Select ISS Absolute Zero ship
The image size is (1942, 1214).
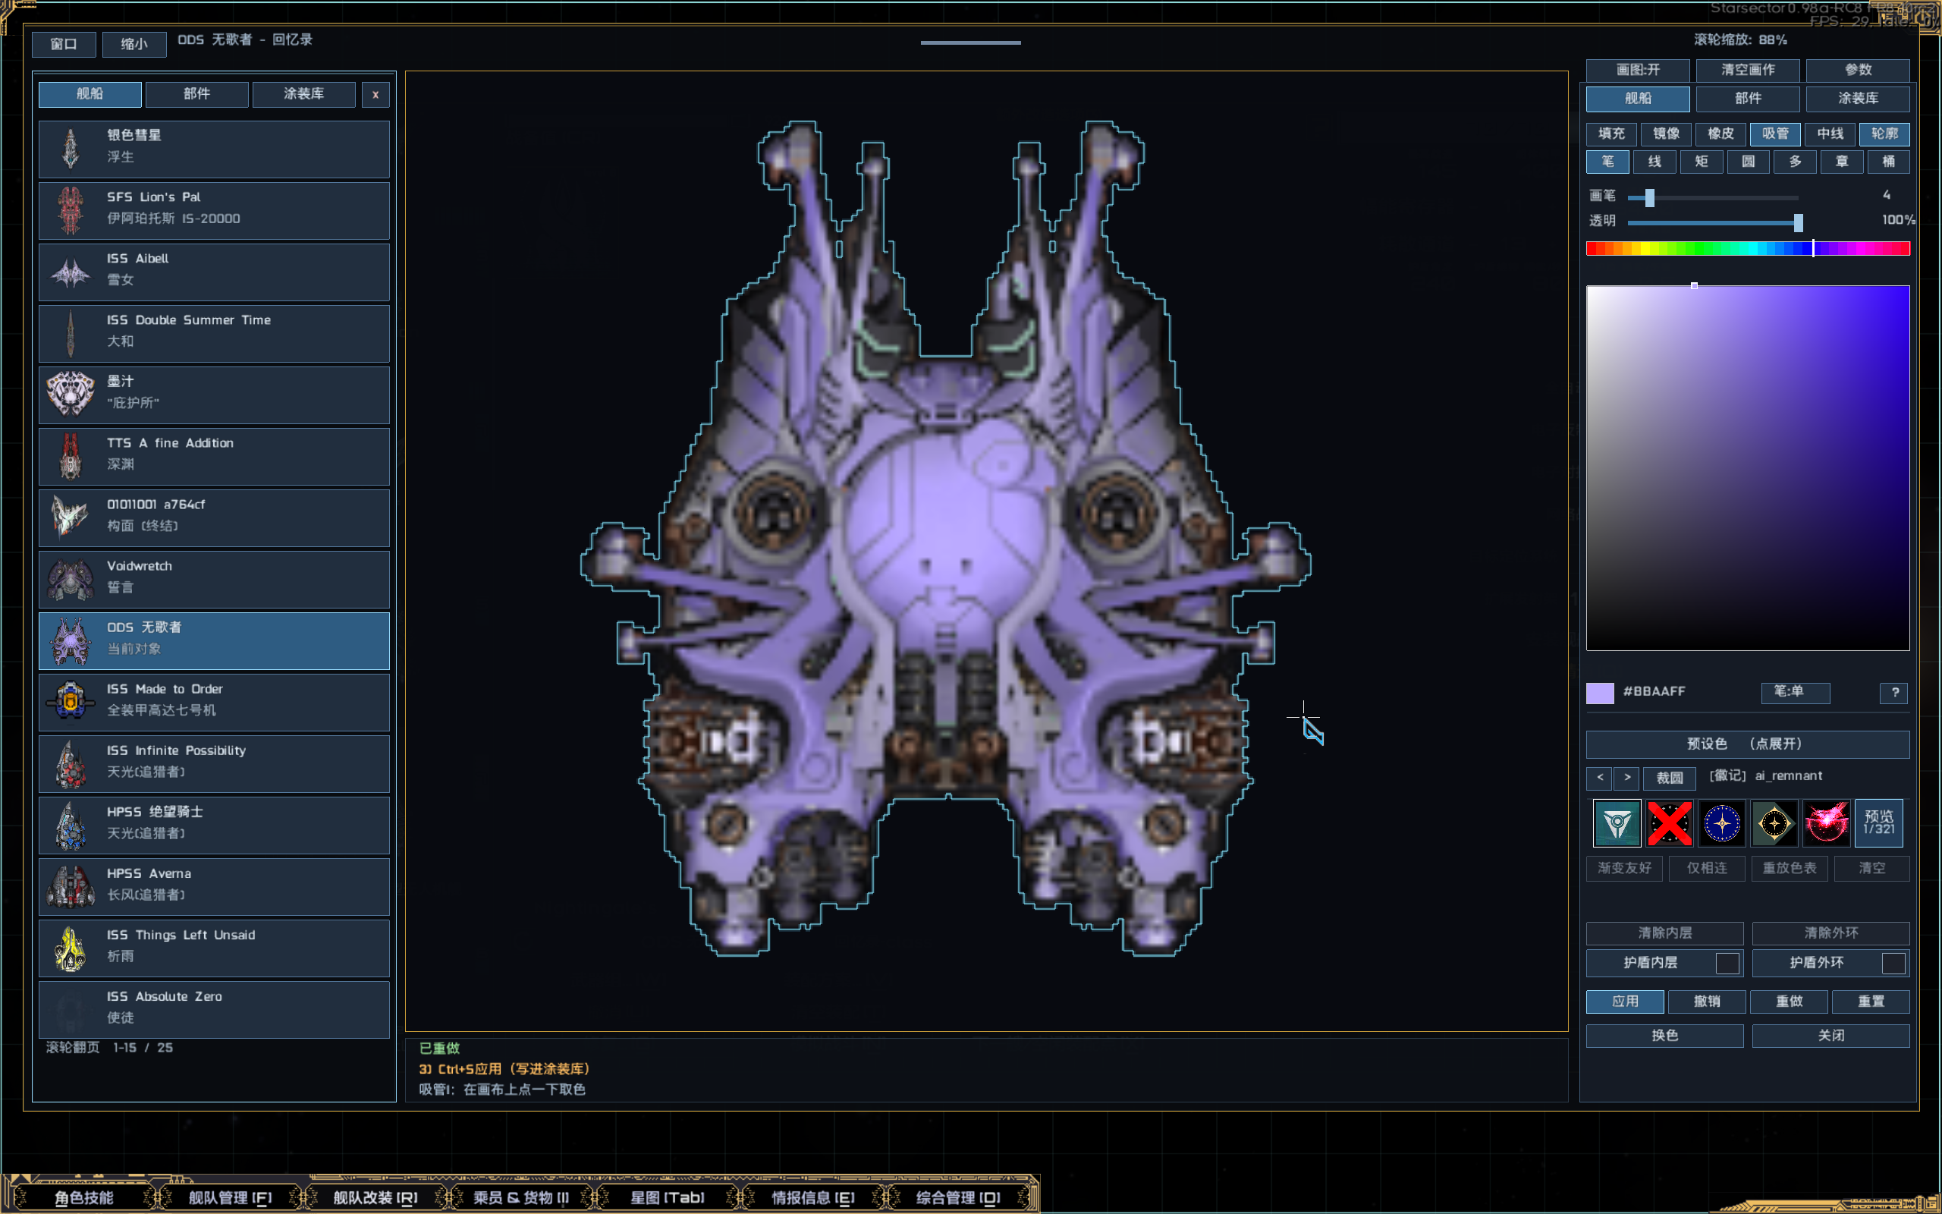click(x=214, y=1010)
